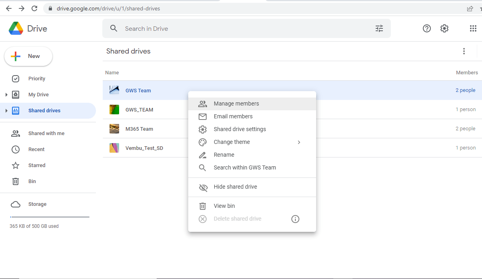
Task: Click the Members column header
Action: coord(467,73)
